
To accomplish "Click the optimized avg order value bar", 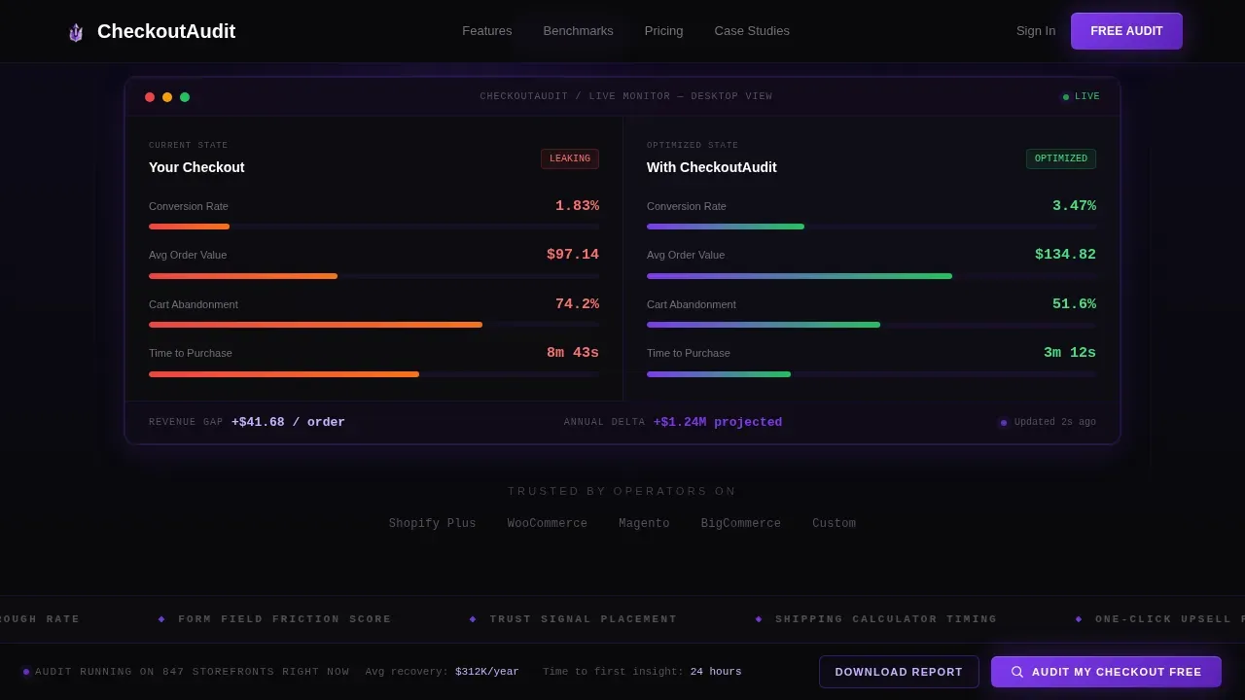I will tap(871, 276).
